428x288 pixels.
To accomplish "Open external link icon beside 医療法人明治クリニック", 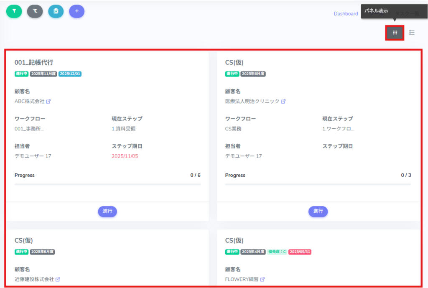I will pos(283,102).
